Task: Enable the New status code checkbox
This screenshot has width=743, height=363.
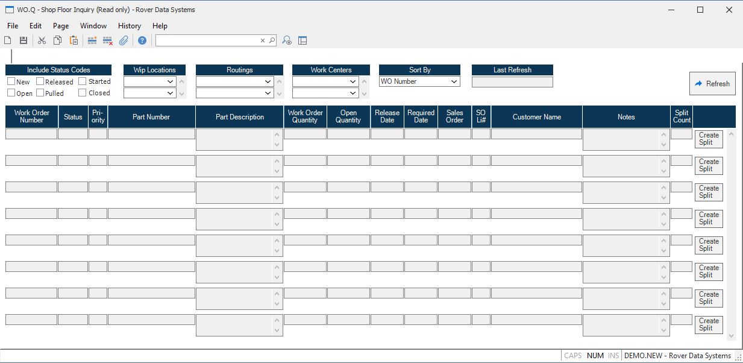Action: [x=11, y=81]
